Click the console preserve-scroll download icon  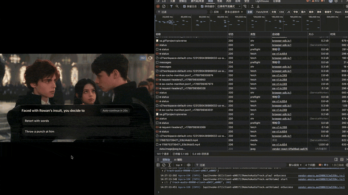click(170, 165)
